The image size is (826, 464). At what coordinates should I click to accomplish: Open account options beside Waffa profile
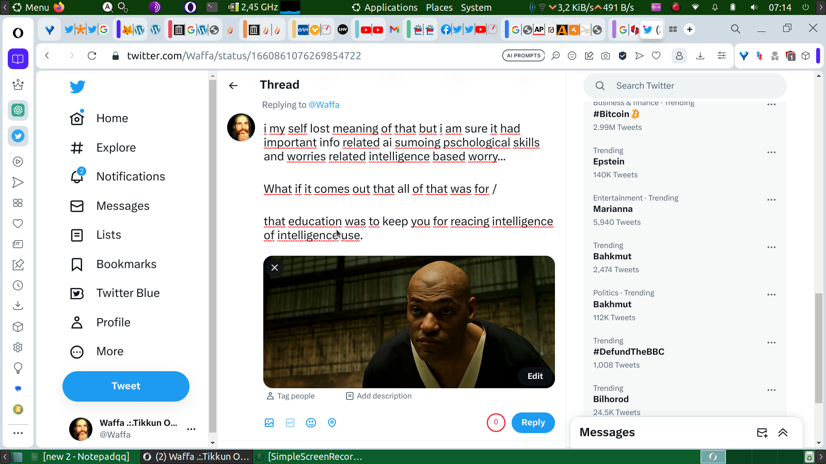191,429
